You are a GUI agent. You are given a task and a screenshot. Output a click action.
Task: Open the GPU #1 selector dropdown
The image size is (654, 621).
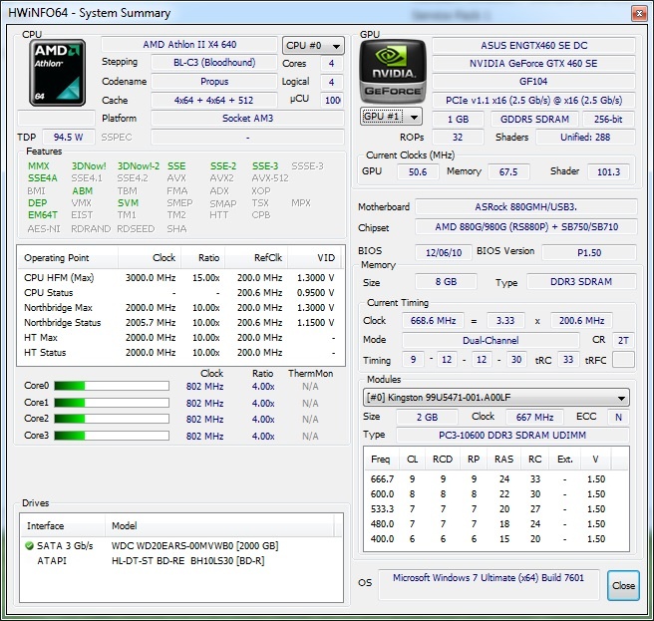tap(391, 117)
